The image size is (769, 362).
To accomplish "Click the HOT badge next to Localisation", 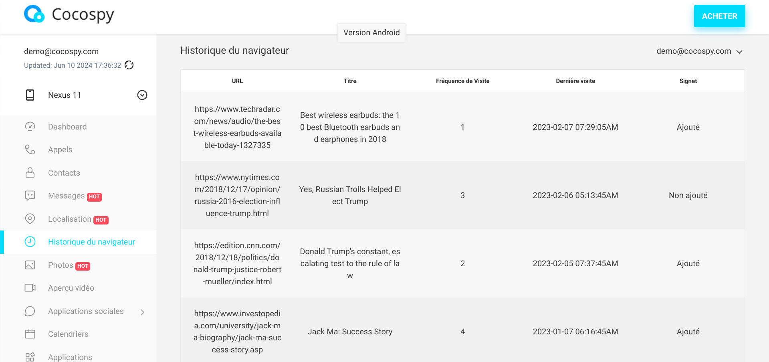I will tap(101, 220).
